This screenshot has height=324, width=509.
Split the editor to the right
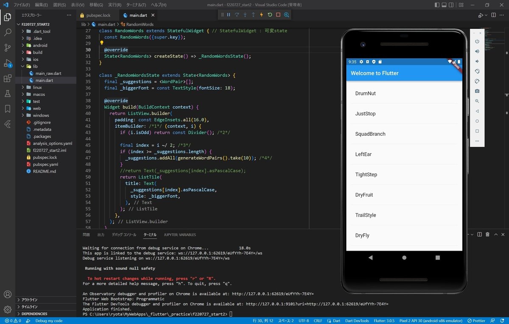493,15
